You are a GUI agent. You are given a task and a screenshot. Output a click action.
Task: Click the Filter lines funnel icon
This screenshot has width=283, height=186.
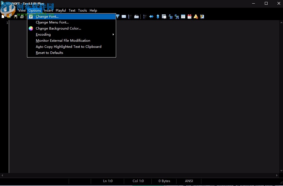[x=118, y=16]
